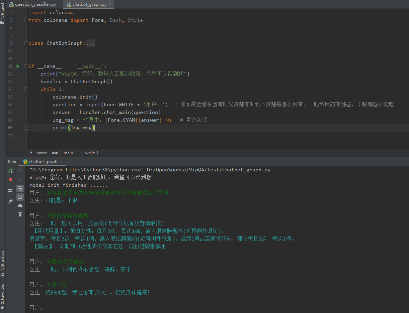
Task: Click the while 1 breadcrumb
Action: pyautogui.click(x=92, y=153)
